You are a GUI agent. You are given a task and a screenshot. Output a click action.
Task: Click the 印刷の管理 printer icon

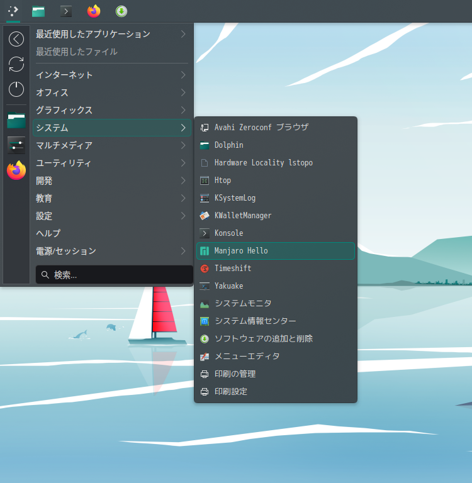[x=205, y=374]
